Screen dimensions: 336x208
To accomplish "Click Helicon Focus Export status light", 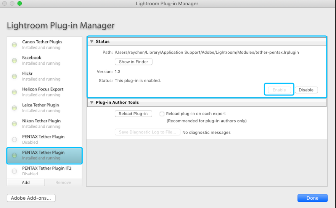I will click(14, 92).
